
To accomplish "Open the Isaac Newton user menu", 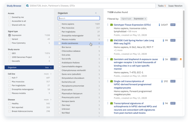I will 175,5.
